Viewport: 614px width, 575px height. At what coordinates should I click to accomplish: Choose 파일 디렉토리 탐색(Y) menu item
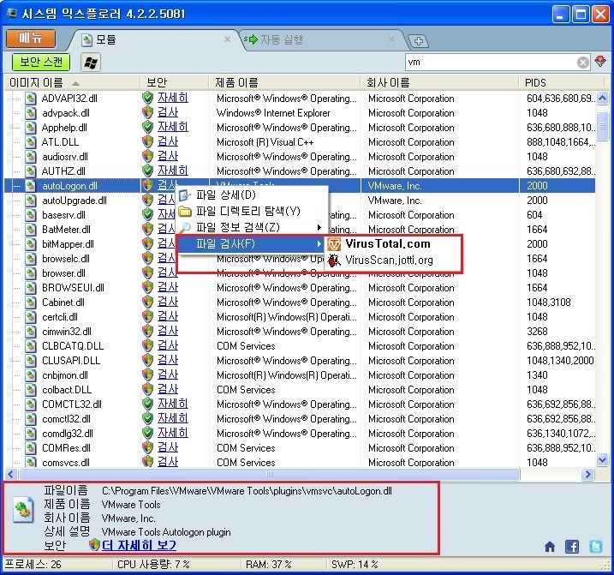click(252, 212)
